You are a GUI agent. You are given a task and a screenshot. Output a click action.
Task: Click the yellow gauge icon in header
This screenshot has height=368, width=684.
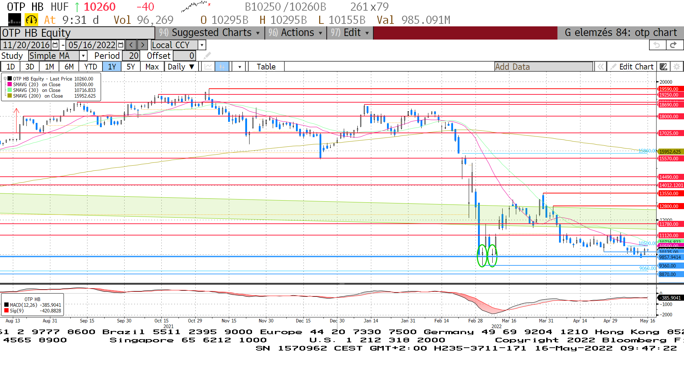pyautogui.click(x=31, y=20)
